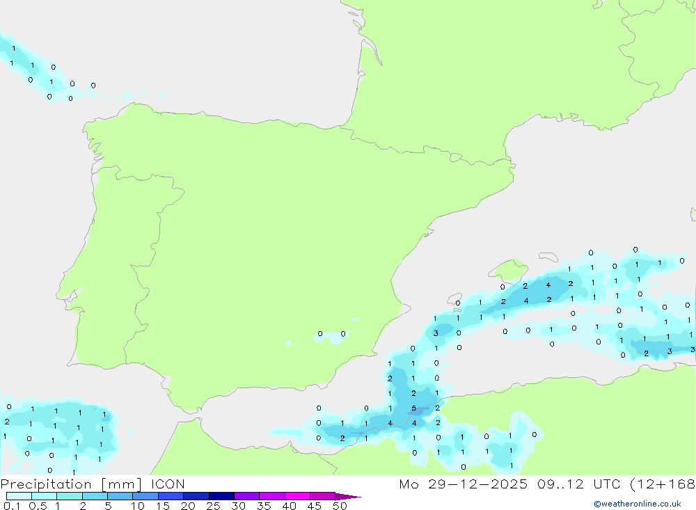Screen dimensions: 696x510
Task: Click the '50' legend scale label
Action: point(340,506)
